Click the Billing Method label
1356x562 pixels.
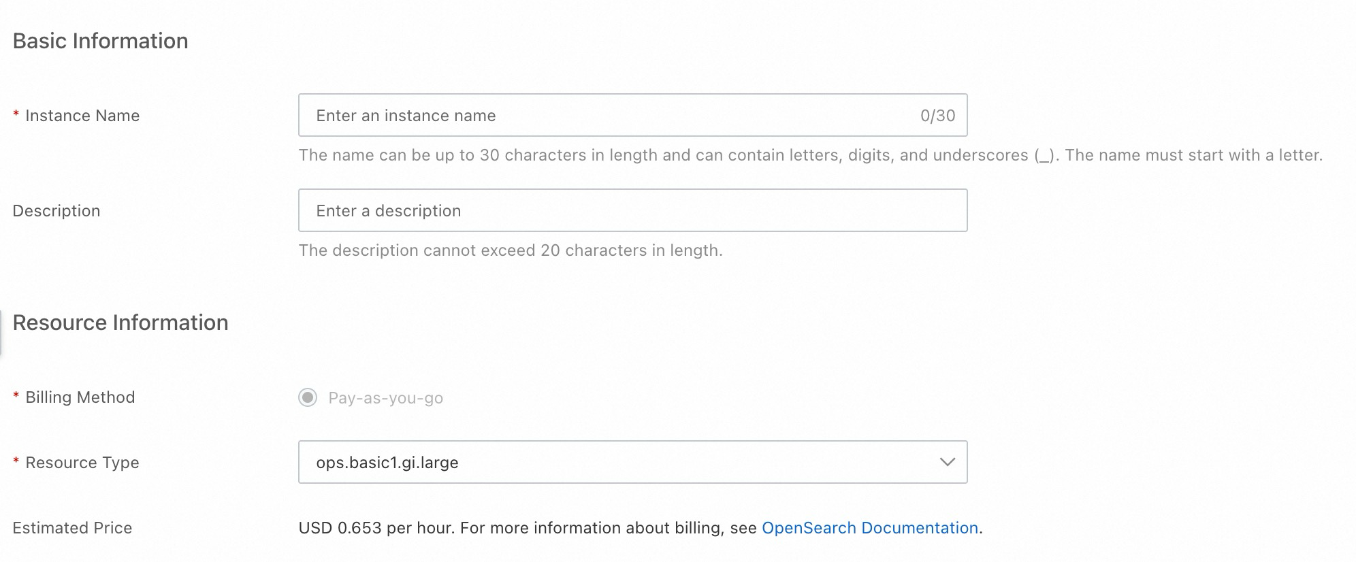tap(80, 397)
